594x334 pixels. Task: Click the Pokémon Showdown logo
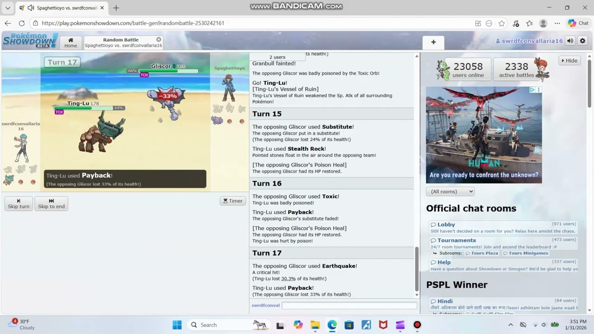pyautogui.click(x=30, y=40)
